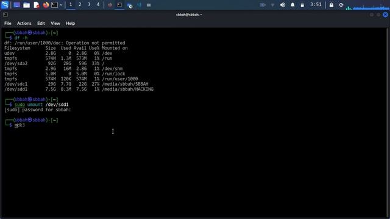Launch the text editor panel icon
390x219 pixels.
(37, 5)
